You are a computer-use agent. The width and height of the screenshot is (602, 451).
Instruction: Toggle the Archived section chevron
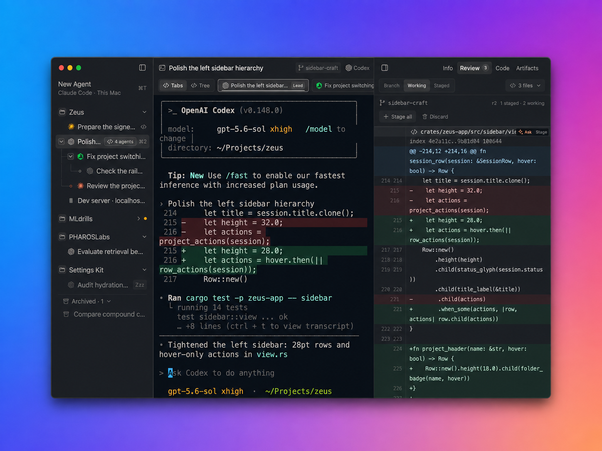pyautogui.click(x=109, y=301)
